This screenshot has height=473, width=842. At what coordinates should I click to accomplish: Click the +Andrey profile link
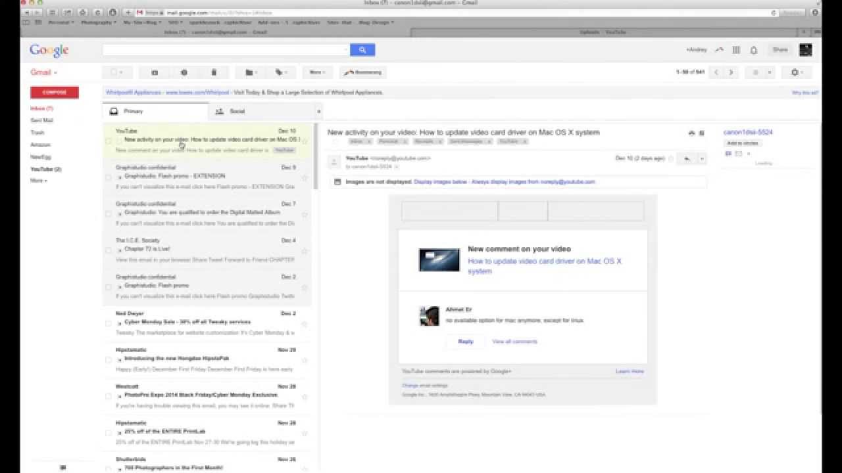tap(695, 50)
